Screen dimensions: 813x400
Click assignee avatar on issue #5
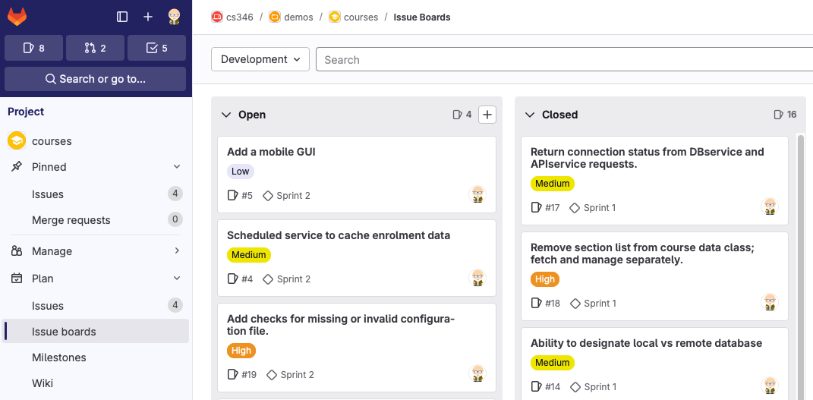pyautogui.click(x=477, y=195)
